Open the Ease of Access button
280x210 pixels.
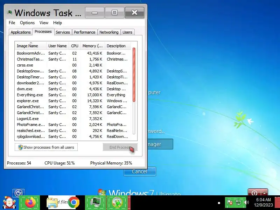click(x=19, y=192)
